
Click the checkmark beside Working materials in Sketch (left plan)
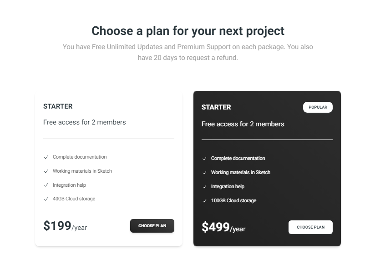tap(46, 171)
